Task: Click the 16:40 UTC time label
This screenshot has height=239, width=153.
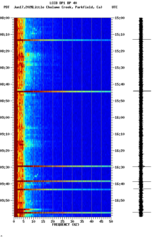Action: [120, 184]
